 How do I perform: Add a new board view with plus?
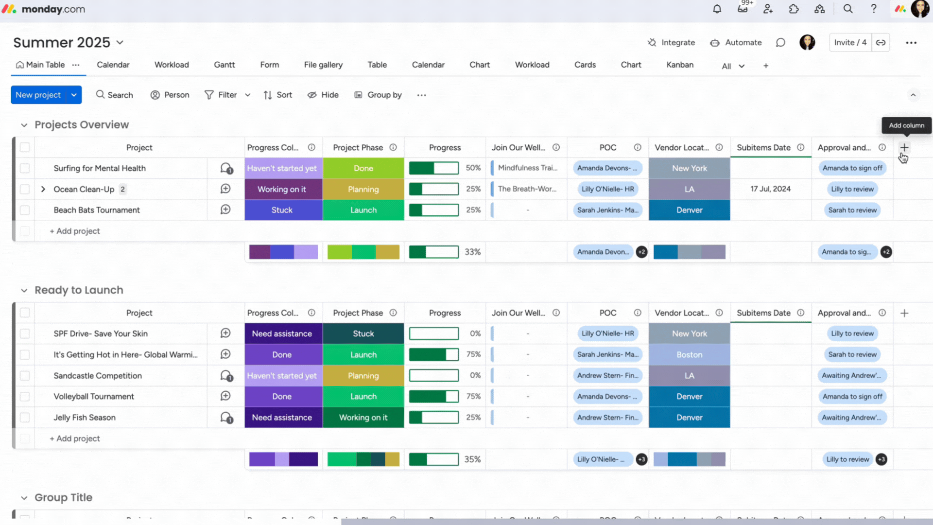click(766, 66)
